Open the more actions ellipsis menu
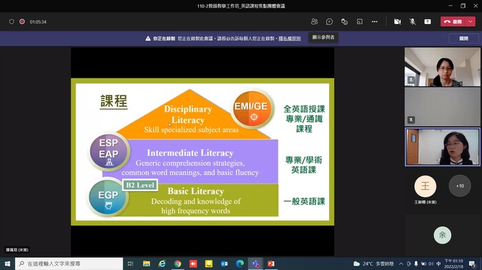 [375, 22]
